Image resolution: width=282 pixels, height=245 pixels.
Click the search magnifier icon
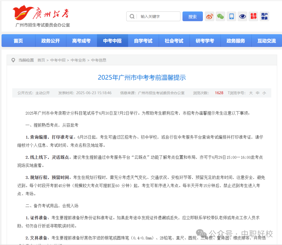(x=132, y=16)
